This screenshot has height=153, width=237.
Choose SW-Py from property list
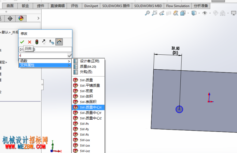click(88, 129)
